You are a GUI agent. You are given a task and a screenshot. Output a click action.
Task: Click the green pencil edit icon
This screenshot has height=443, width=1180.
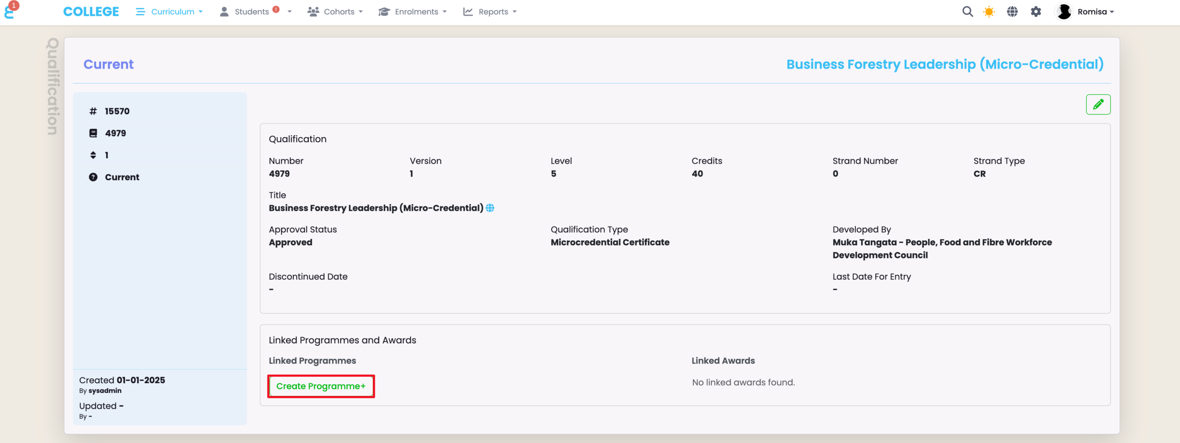click(1098, 105)
